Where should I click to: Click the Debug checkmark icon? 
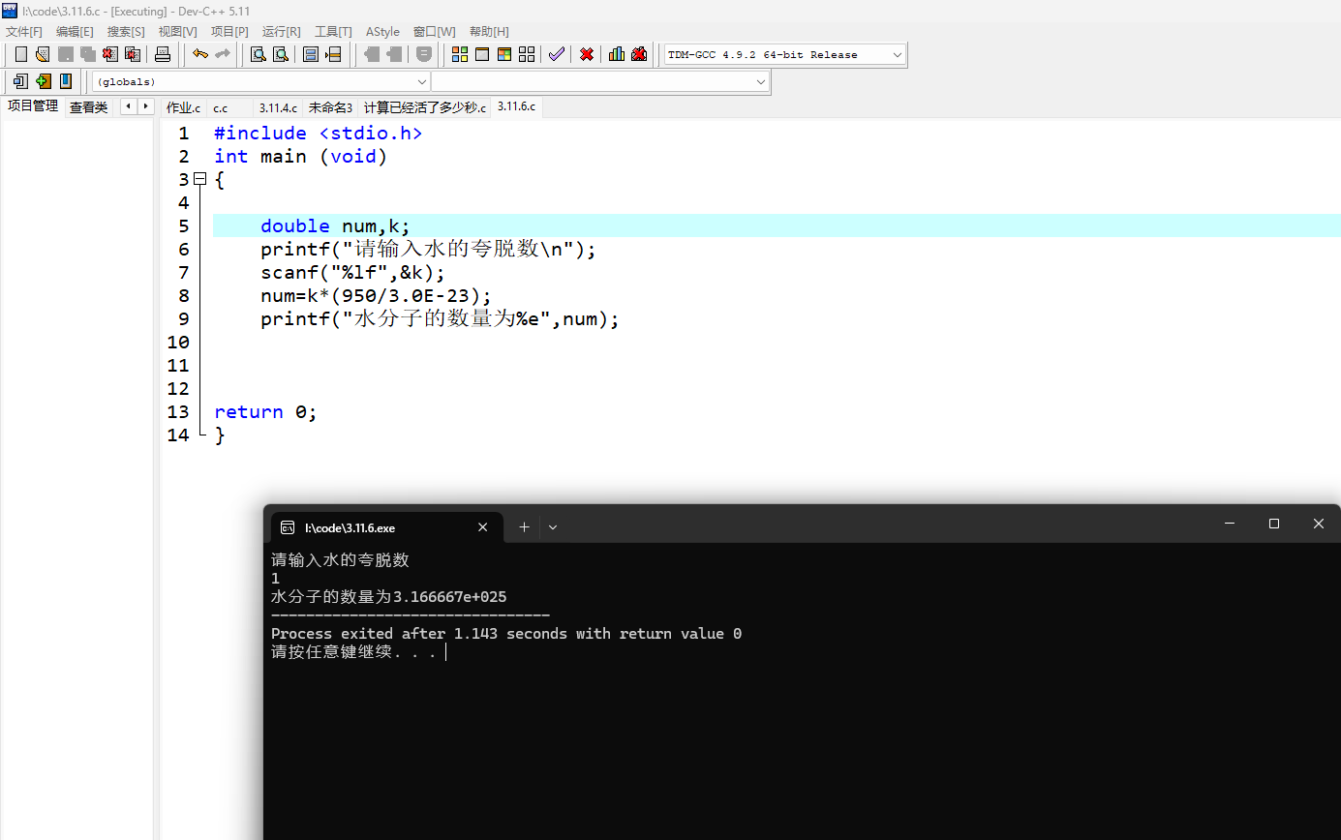tap(556, 54)
